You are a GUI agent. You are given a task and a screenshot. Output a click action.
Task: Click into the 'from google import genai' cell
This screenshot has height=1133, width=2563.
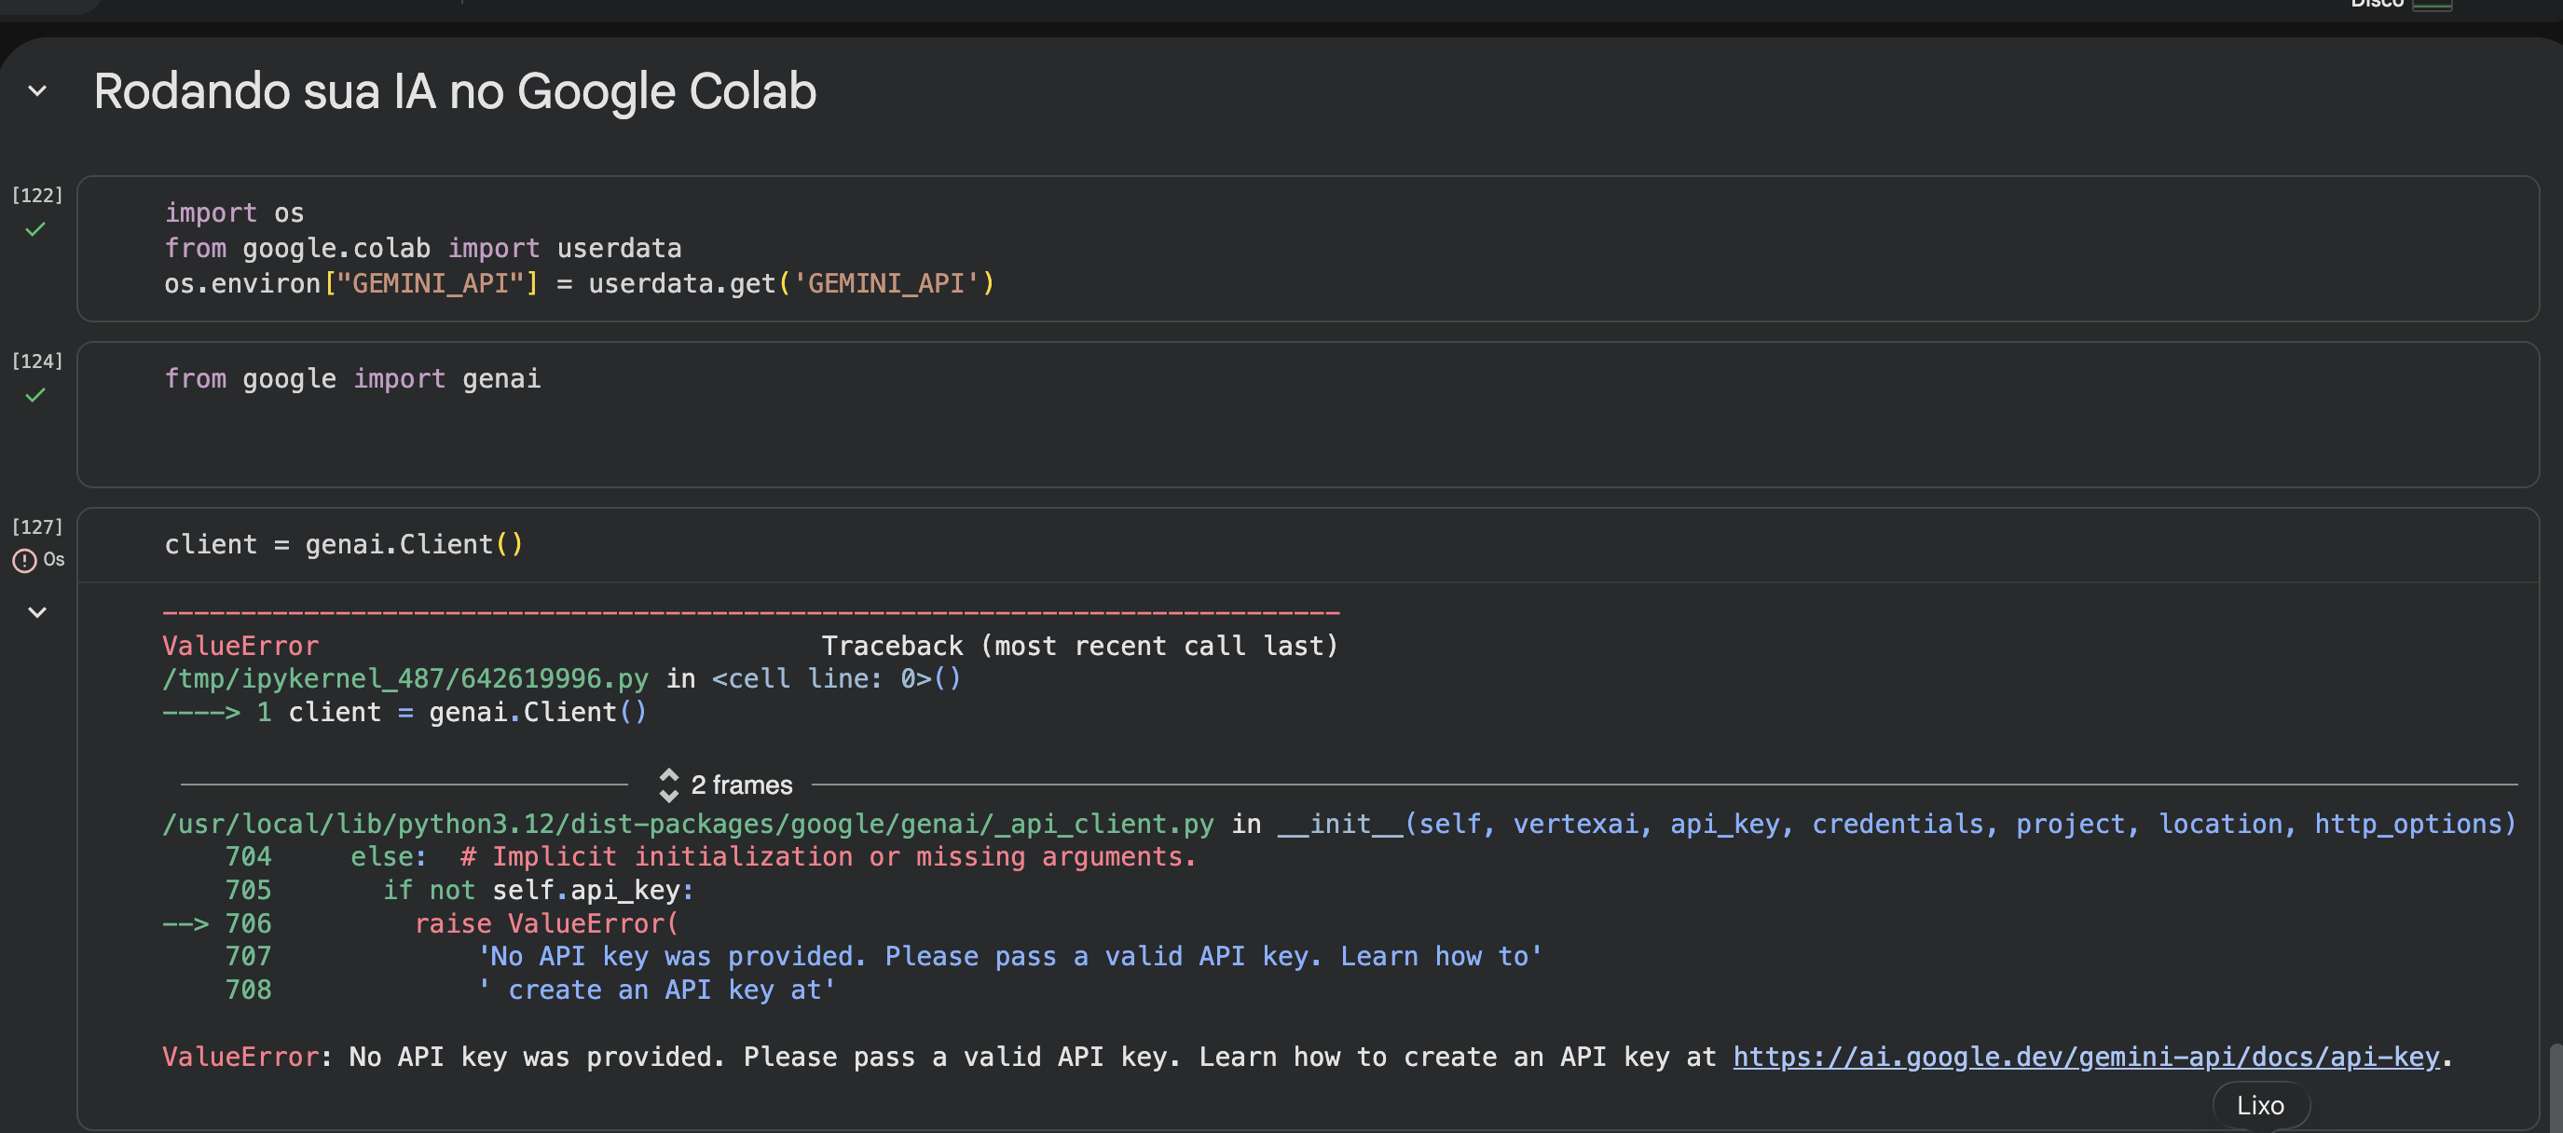click(352, 379)
